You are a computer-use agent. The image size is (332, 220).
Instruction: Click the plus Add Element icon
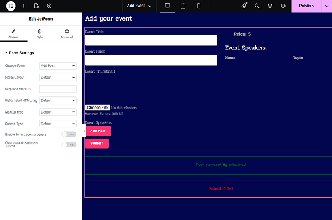pos(24,6)
